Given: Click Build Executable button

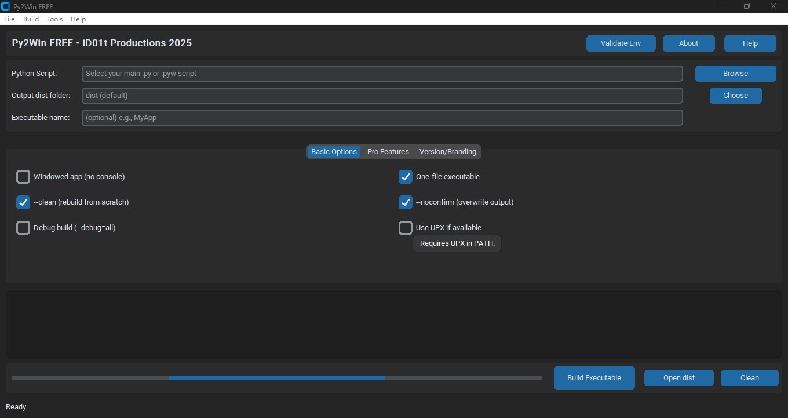Looking at the screenshot, I should (594, 378).
